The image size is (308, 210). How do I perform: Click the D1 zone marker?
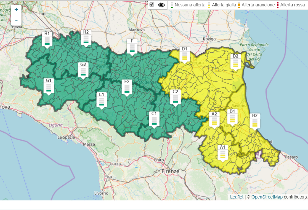[x=184, y=54]
